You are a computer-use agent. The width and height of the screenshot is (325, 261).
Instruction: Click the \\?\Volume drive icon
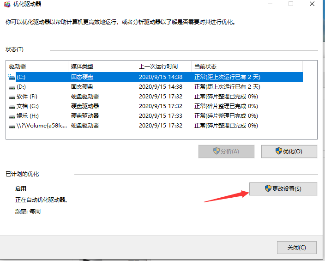click(x=12, y=126)
